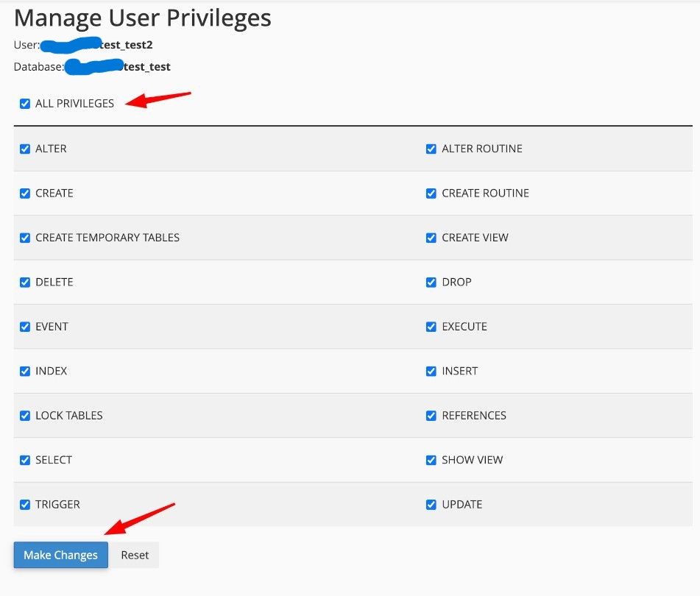Screen dimensions: 700x596
Task: Uncheck the CREATE privilege checkbox
Action: [25, 194]
